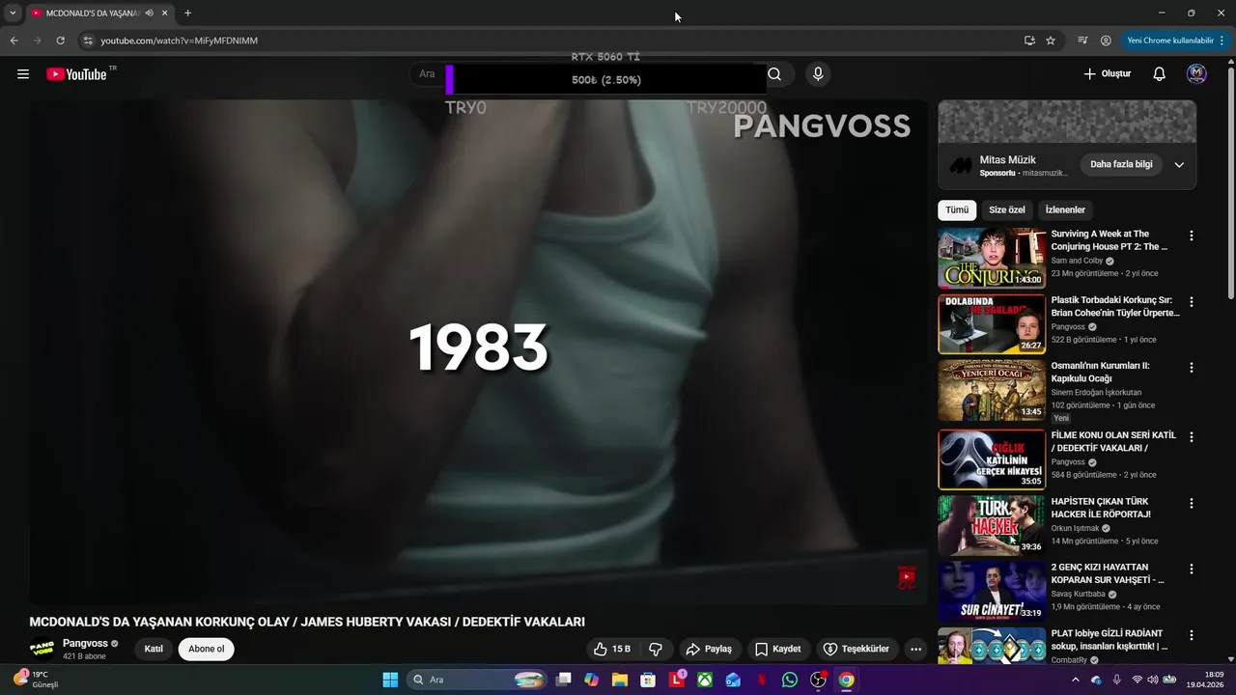Open options for Osmanlı'nın Kurumları video
Screen dimensions: 1236x695
pyautogui.click(x=1191, y=368)
